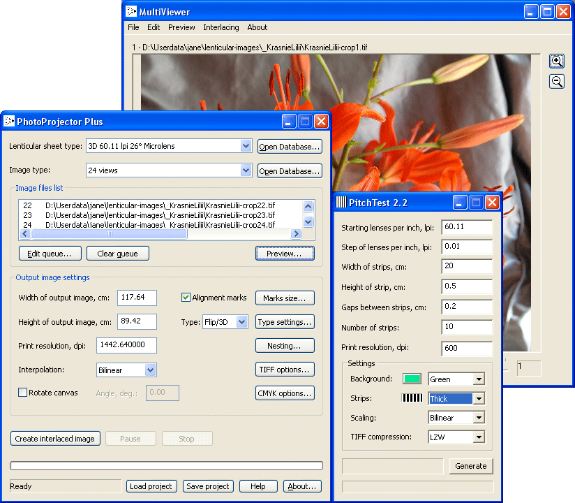The width and height of the screenshot is (575, 503).
Task: Click the Save project button
Action: [208, 486]
